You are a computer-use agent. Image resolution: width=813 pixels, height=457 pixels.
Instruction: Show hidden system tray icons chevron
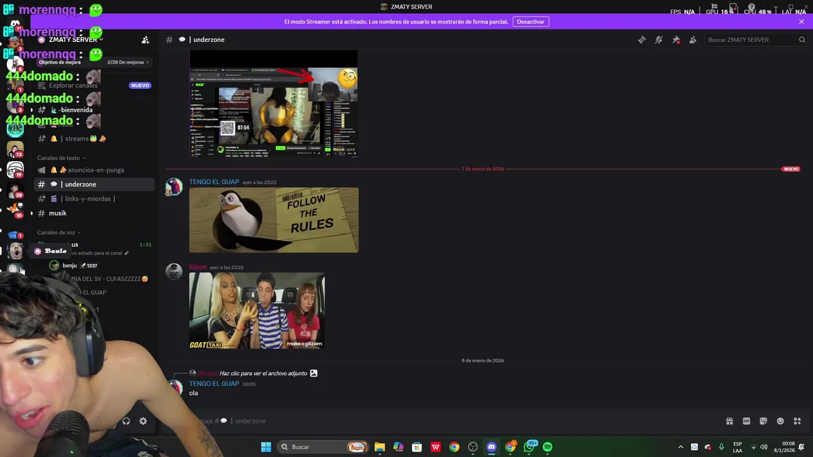click(x=681, y=447)
